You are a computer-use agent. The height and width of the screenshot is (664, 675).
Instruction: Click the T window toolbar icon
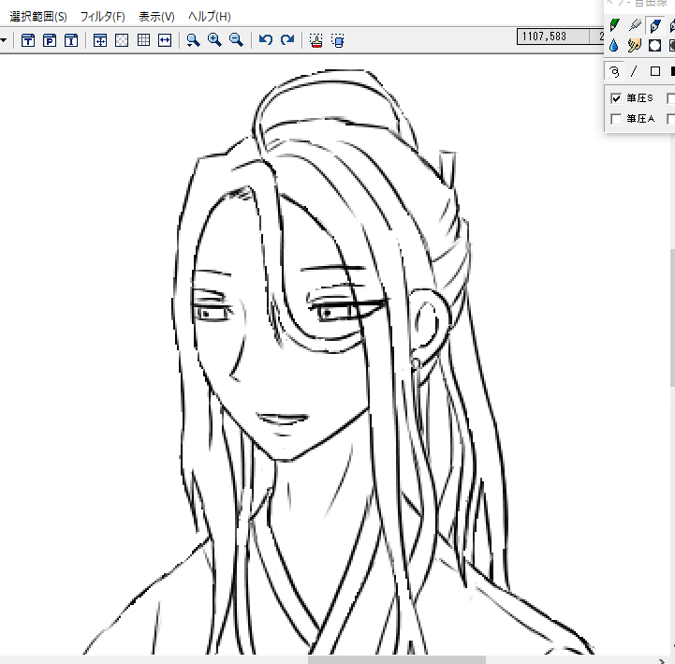(x=28, y=40)
